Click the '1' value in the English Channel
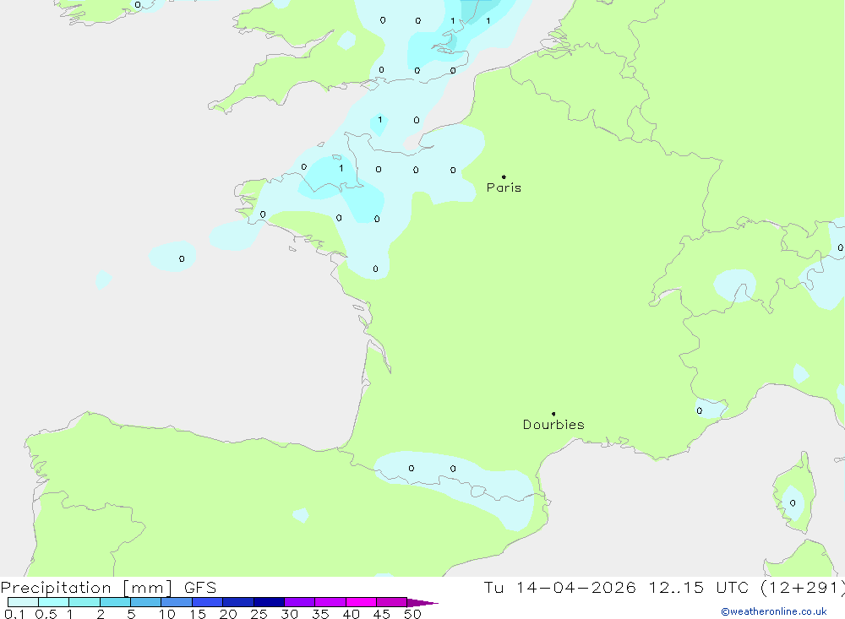845x619 pixels. point(380,120)
